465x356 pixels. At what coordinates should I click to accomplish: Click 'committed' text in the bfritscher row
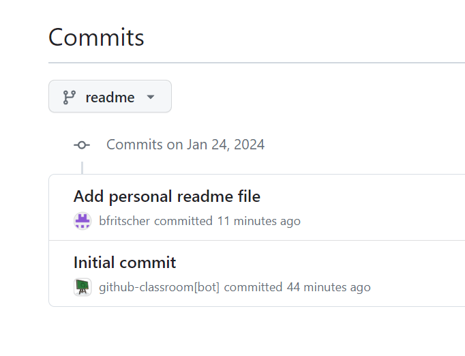click(183, 221)
